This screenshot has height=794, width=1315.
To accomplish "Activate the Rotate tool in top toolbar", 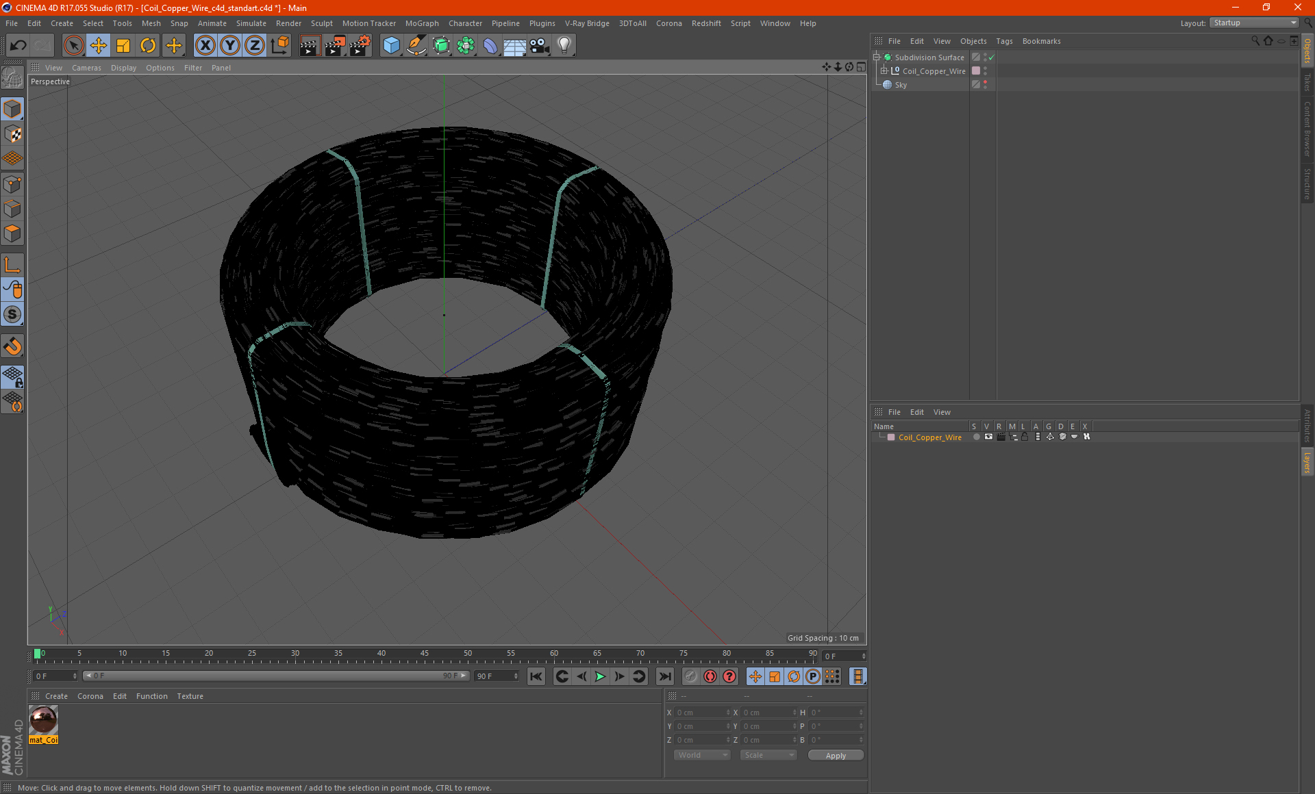I will (x=148, y=46).
